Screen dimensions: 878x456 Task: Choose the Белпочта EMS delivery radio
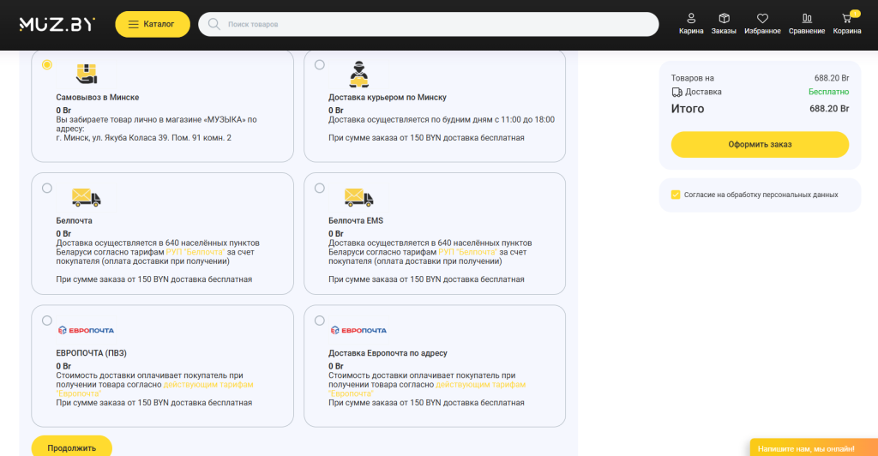click(x=319, y=188)
